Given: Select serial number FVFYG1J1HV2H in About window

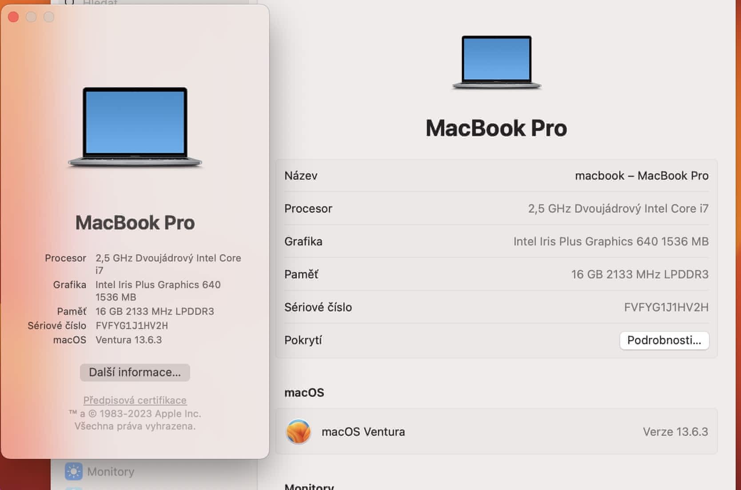Looking at the screenshot, I should coord(131,325).
